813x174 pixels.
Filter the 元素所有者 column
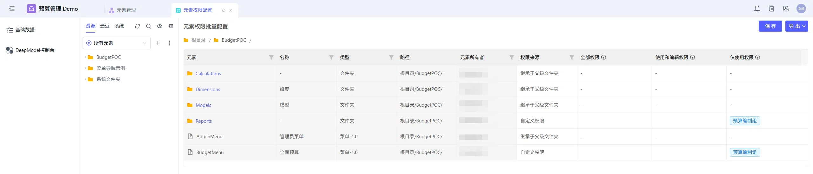click(512, 57)
